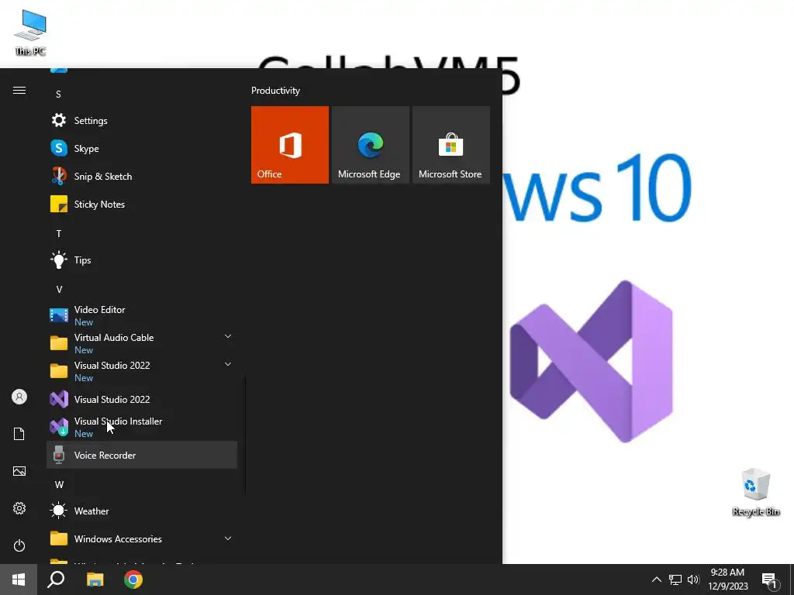The image size is (794, 595).
Task: Open the notification Action Center
Action: [770, 580]
